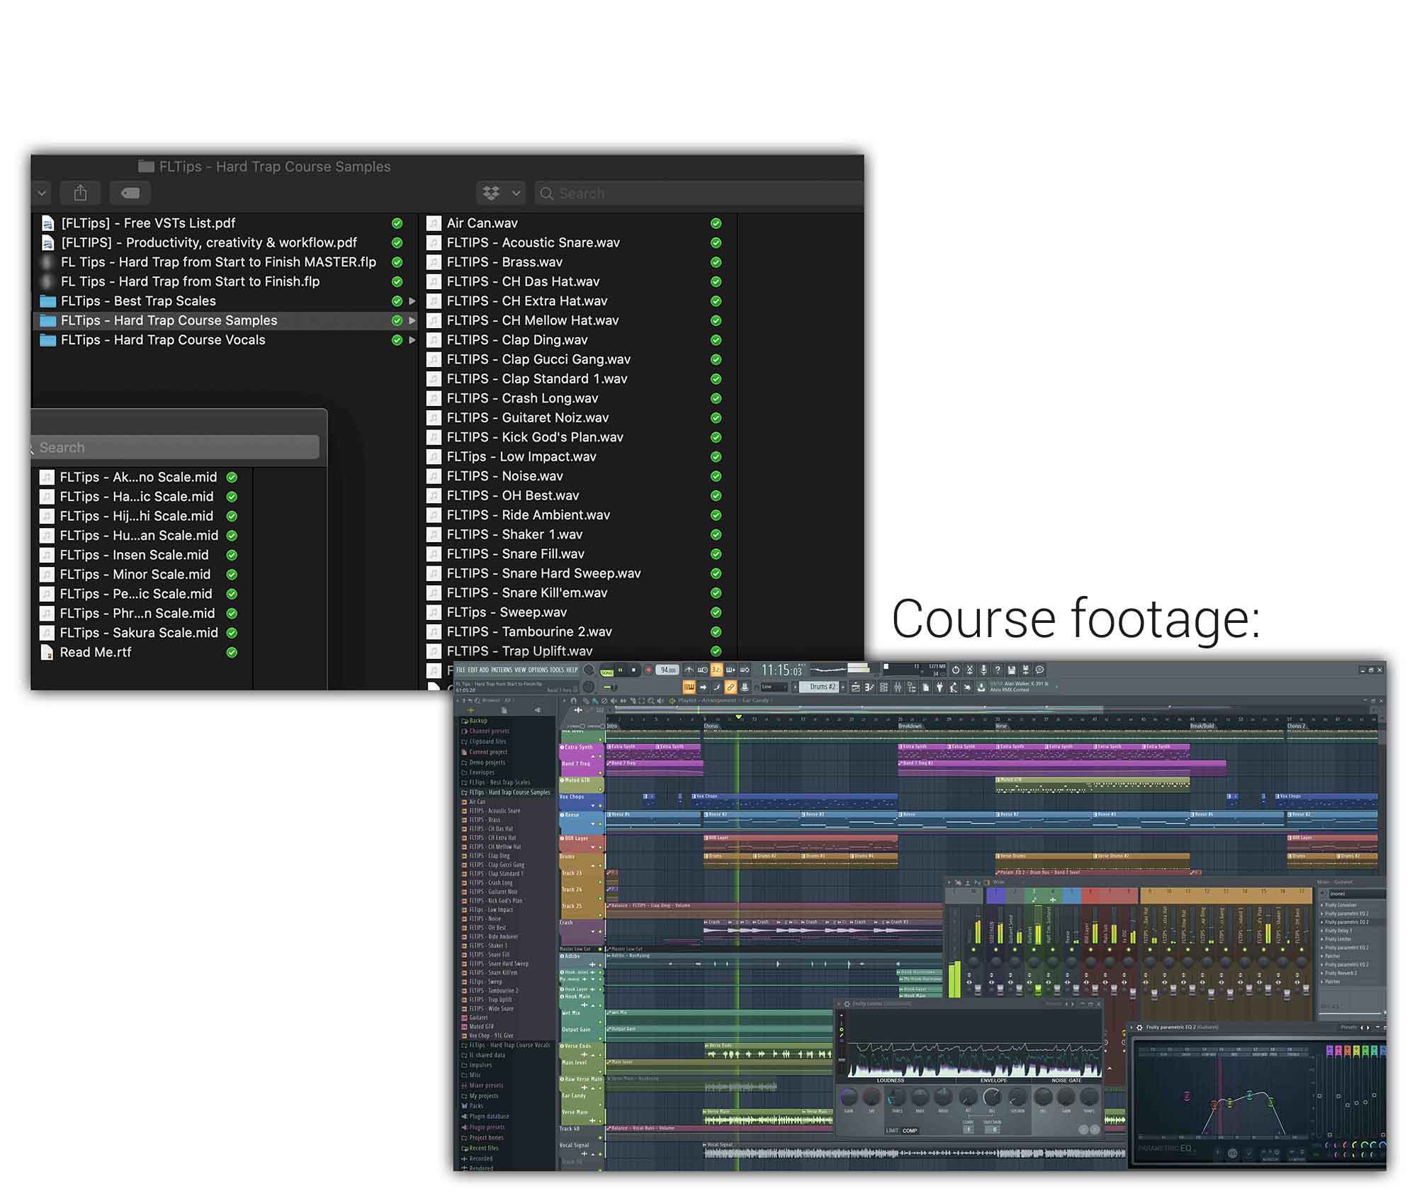
Task: Open FLTips - Best Trap Scales browser folder
Action: point(499,782)
